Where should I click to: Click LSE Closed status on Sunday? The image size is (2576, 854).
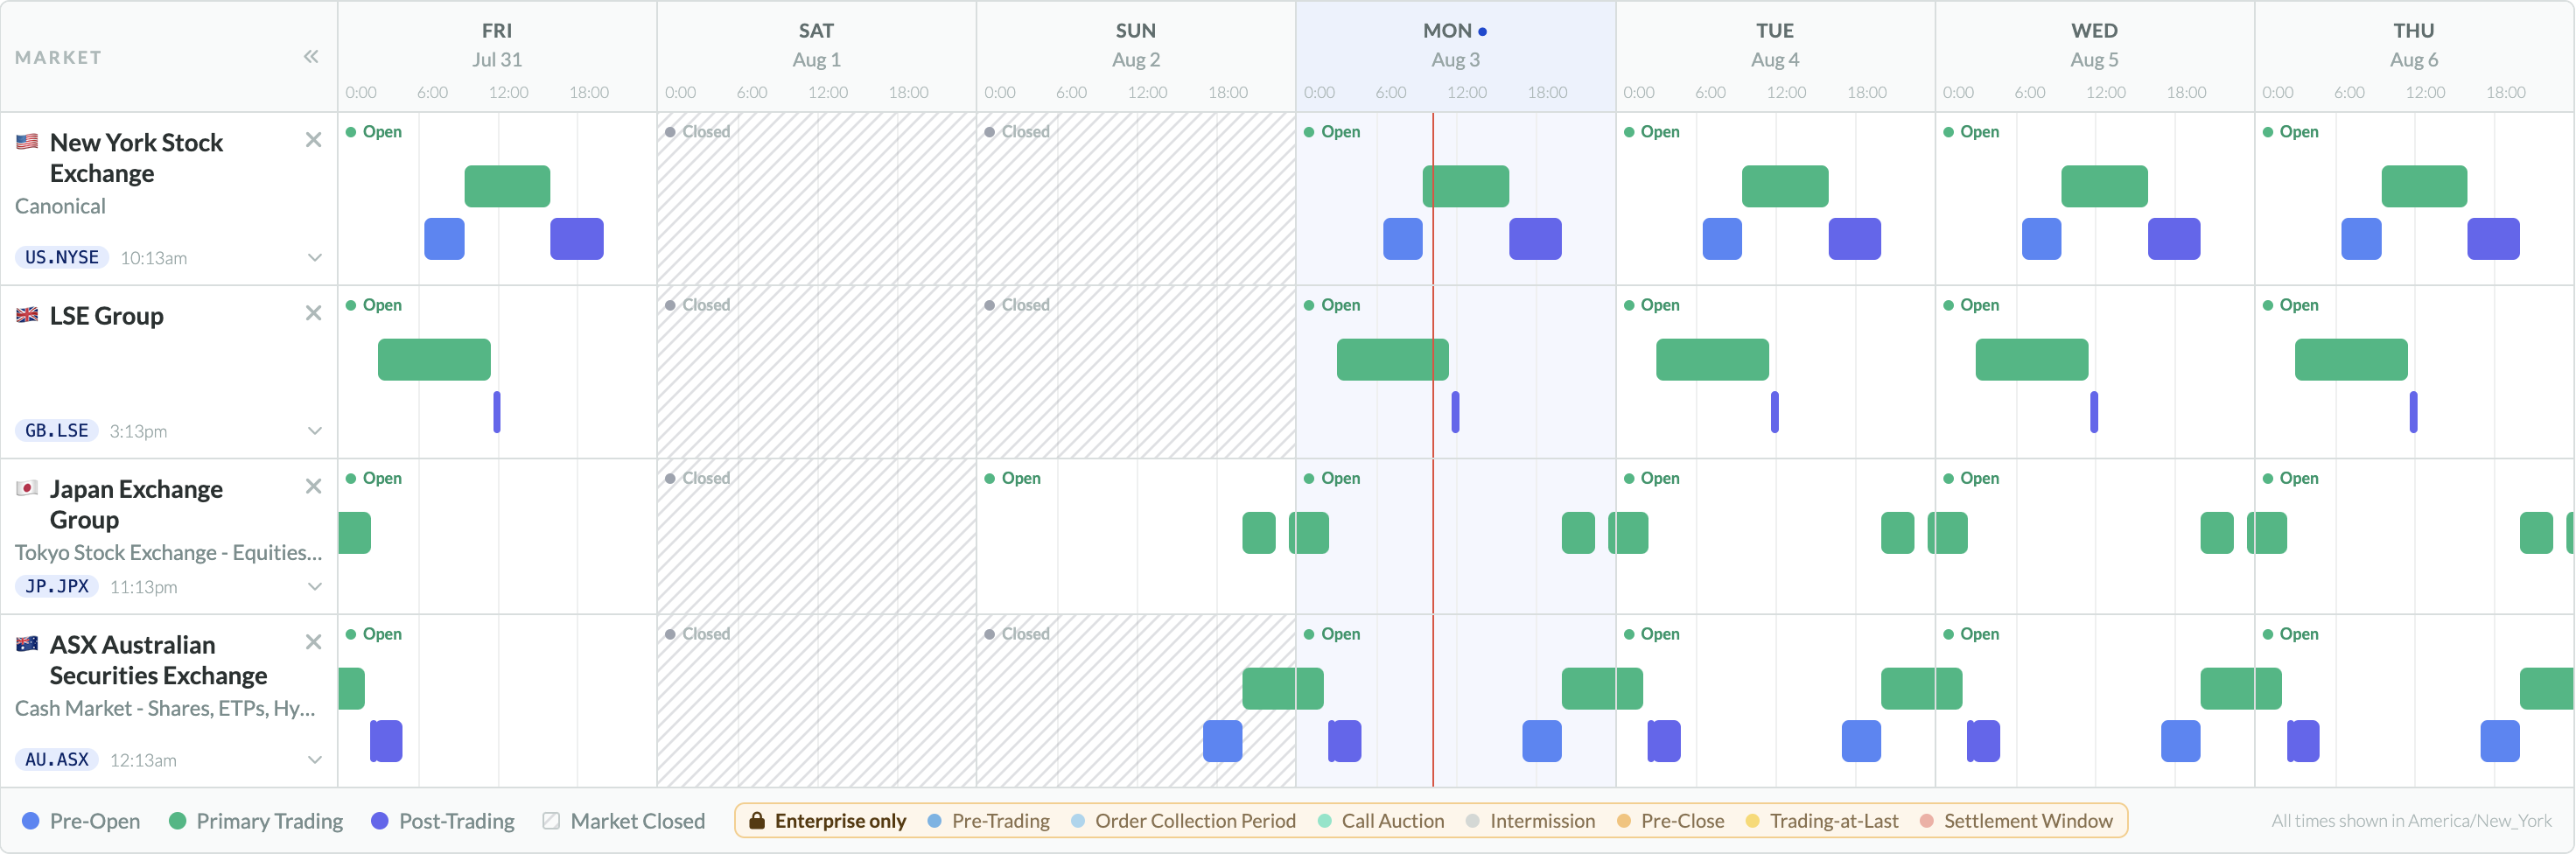[1017, 305]
